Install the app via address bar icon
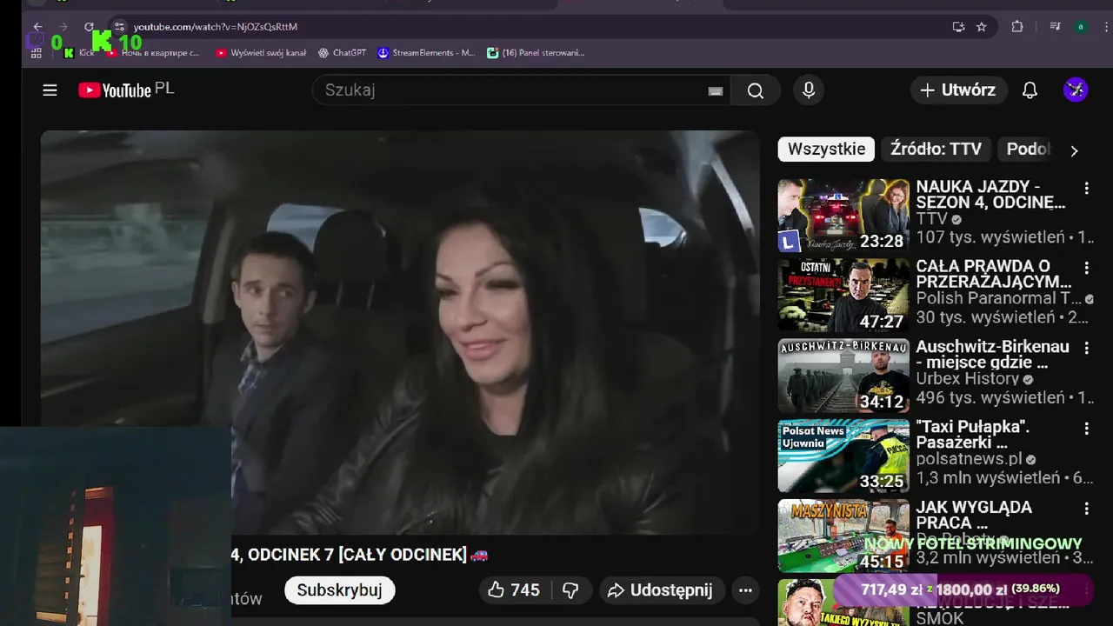Screen dimensions: 1113x626 (958, 27)
